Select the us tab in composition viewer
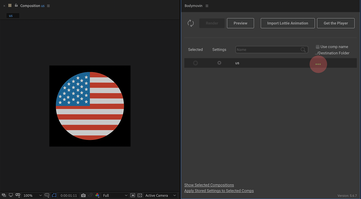 [13, 16]
